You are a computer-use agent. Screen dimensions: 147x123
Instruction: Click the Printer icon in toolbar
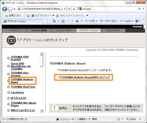(77, 21)
